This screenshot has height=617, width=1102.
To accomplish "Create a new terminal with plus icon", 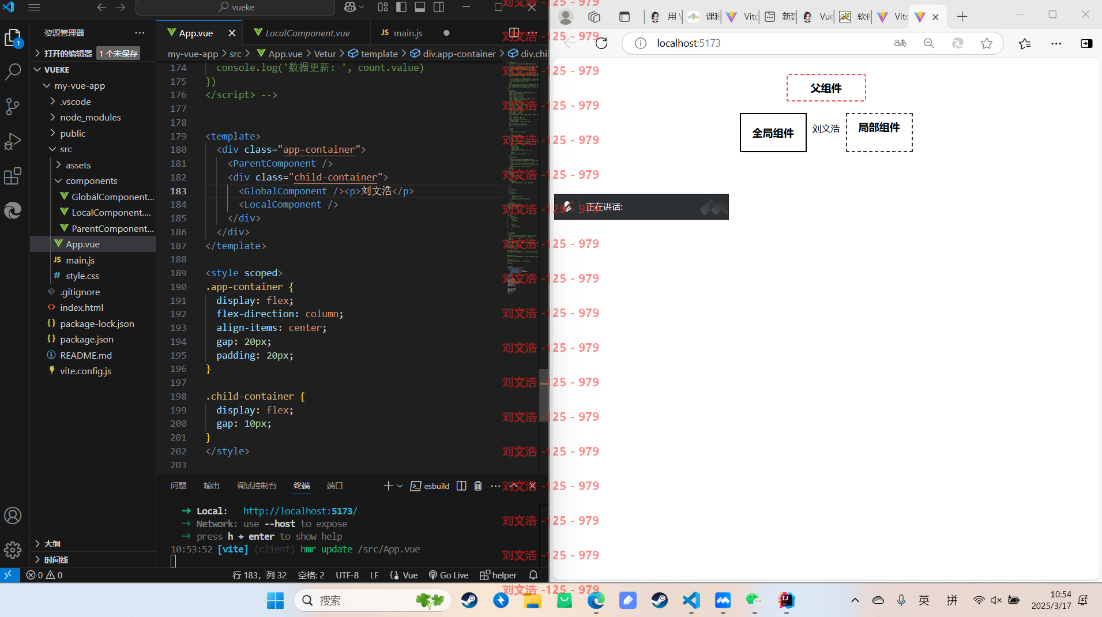I will click(388, 486).
